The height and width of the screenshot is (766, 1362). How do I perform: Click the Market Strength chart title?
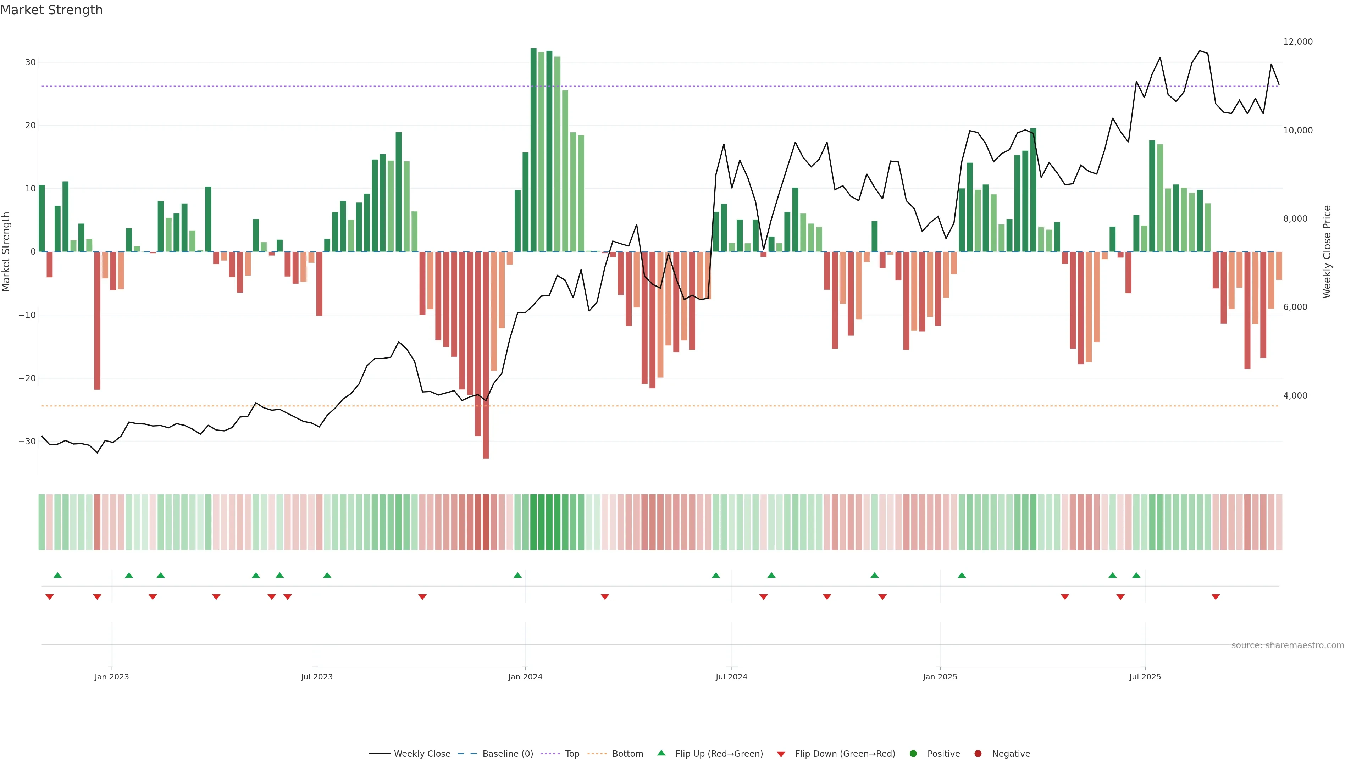[x=51, y=10]
